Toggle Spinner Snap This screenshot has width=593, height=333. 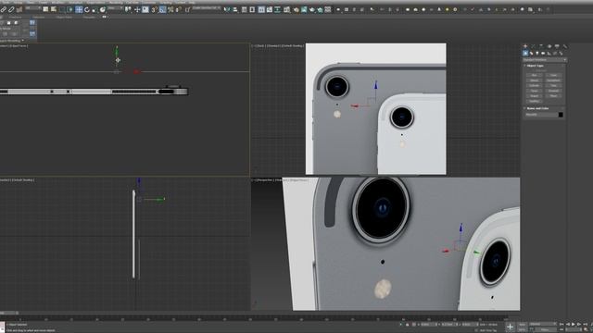tap(179, 9)
